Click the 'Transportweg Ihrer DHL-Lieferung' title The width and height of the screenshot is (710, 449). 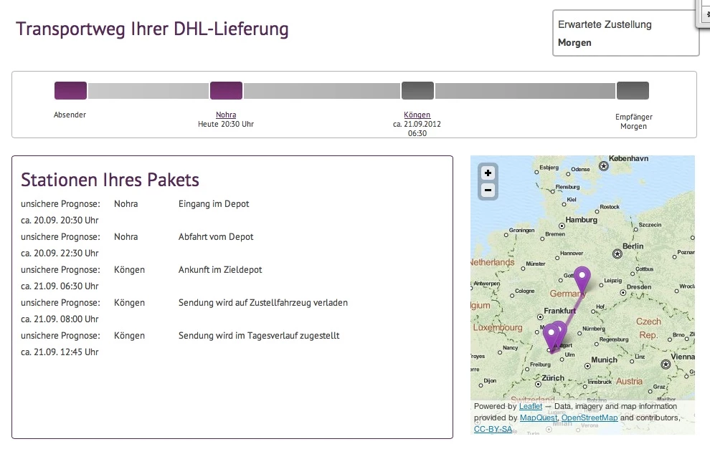pos(152,29)
